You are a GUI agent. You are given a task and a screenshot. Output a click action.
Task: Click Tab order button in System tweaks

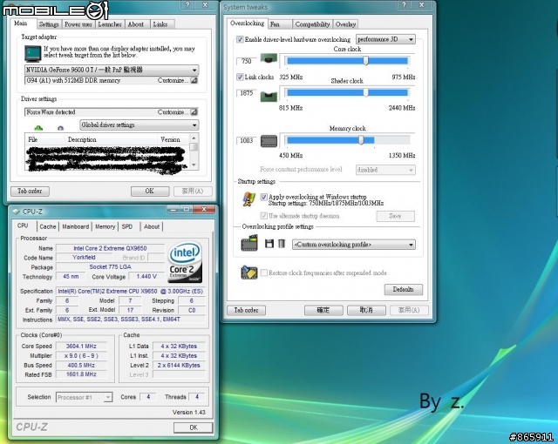pos(246,310)
